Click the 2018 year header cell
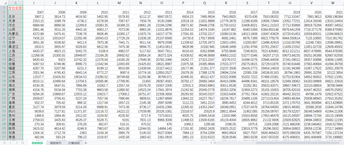344x145 pixels. click(269, 12)
